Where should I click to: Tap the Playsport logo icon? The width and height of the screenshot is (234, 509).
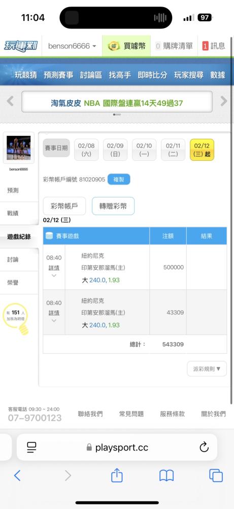tap(21, 46)
